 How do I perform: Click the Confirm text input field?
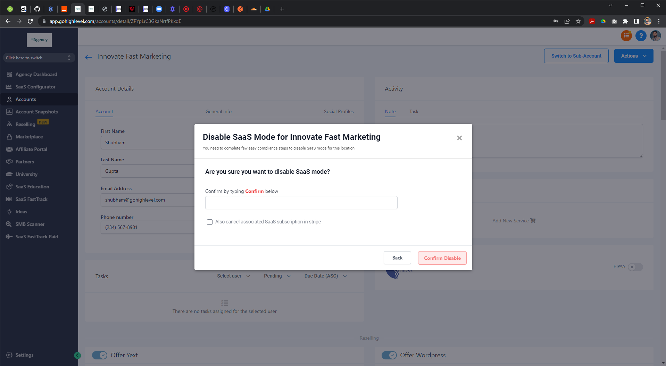301,203
